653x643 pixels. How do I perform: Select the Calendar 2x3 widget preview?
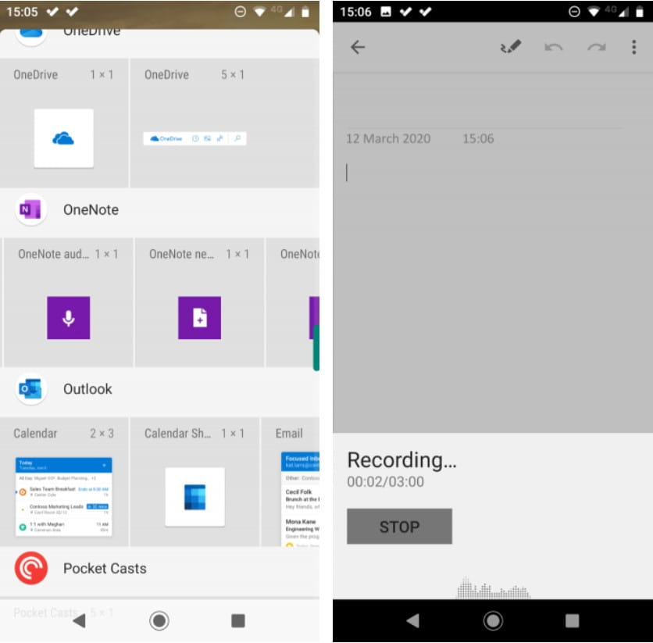point(63,498)
